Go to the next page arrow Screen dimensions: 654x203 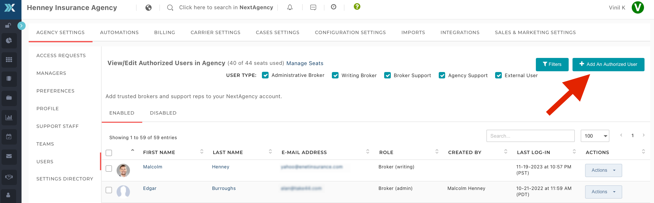point(643,135)
